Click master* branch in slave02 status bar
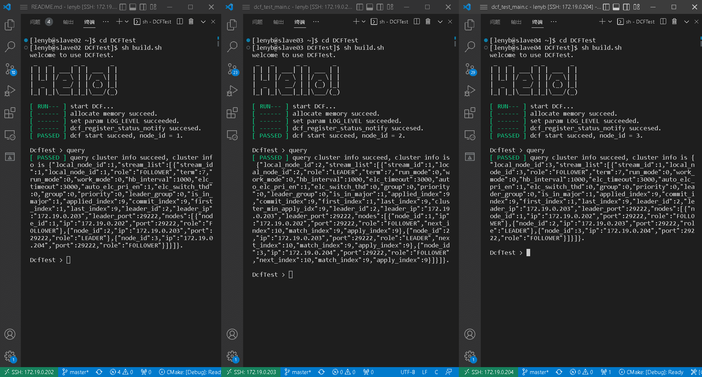Viewport: 702px width, 377px height. tap(75, 372)
